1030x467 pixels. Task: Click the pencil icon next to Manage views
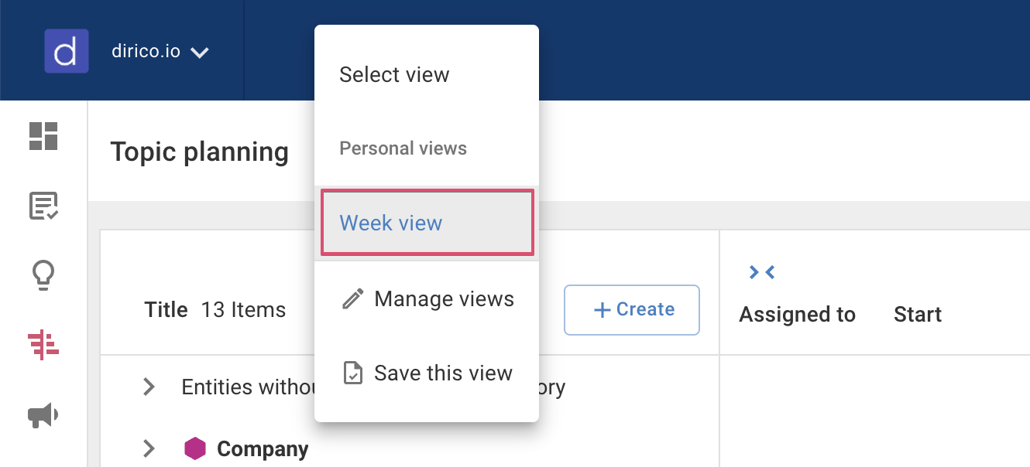pyautogui.click(x=352, y=297)
